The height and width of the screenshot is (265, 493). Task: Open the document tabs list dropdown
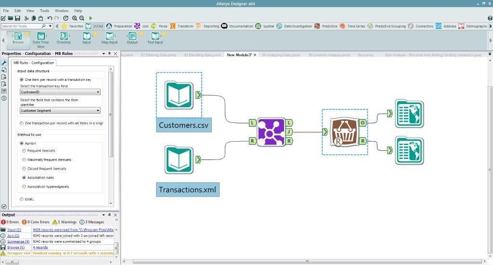pyautogui.click(x=490, y=54)
